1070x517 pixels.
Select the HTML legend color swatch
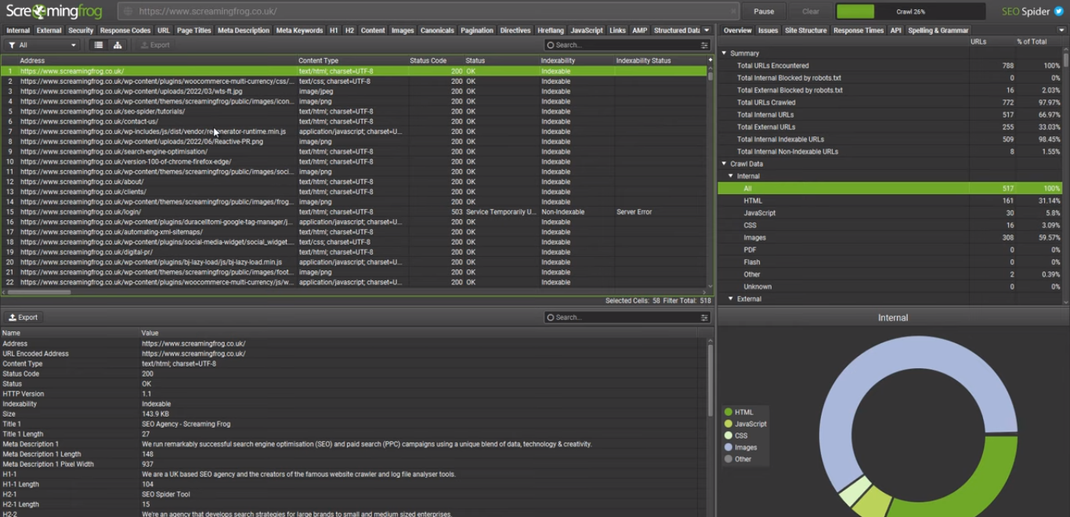(x=728, y=412)
